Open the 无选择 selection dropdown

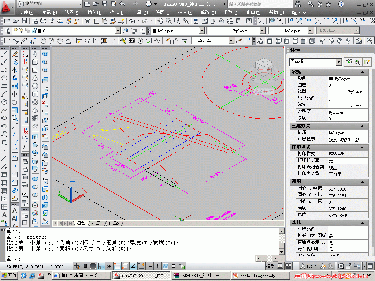pos(339,62)
